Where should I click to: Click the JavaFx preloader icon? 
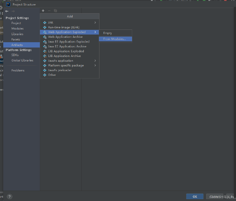pyautogui.click(x=45, y=70)
